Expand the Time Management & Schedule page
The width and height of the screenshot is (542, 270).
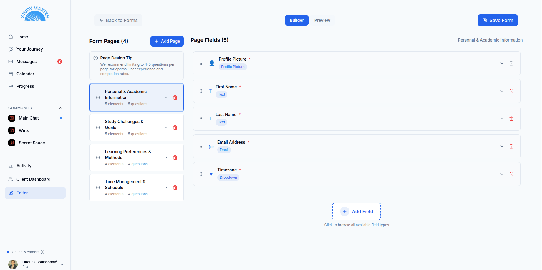[x=165, y=188]
